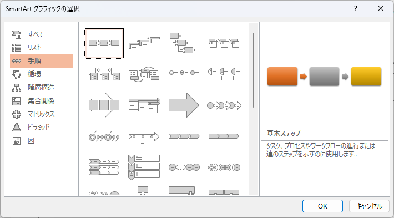Confirm selection with the OK button
The height and width of the screenshot is (218, 394).
pyautogui.click(x=322, y=206)
